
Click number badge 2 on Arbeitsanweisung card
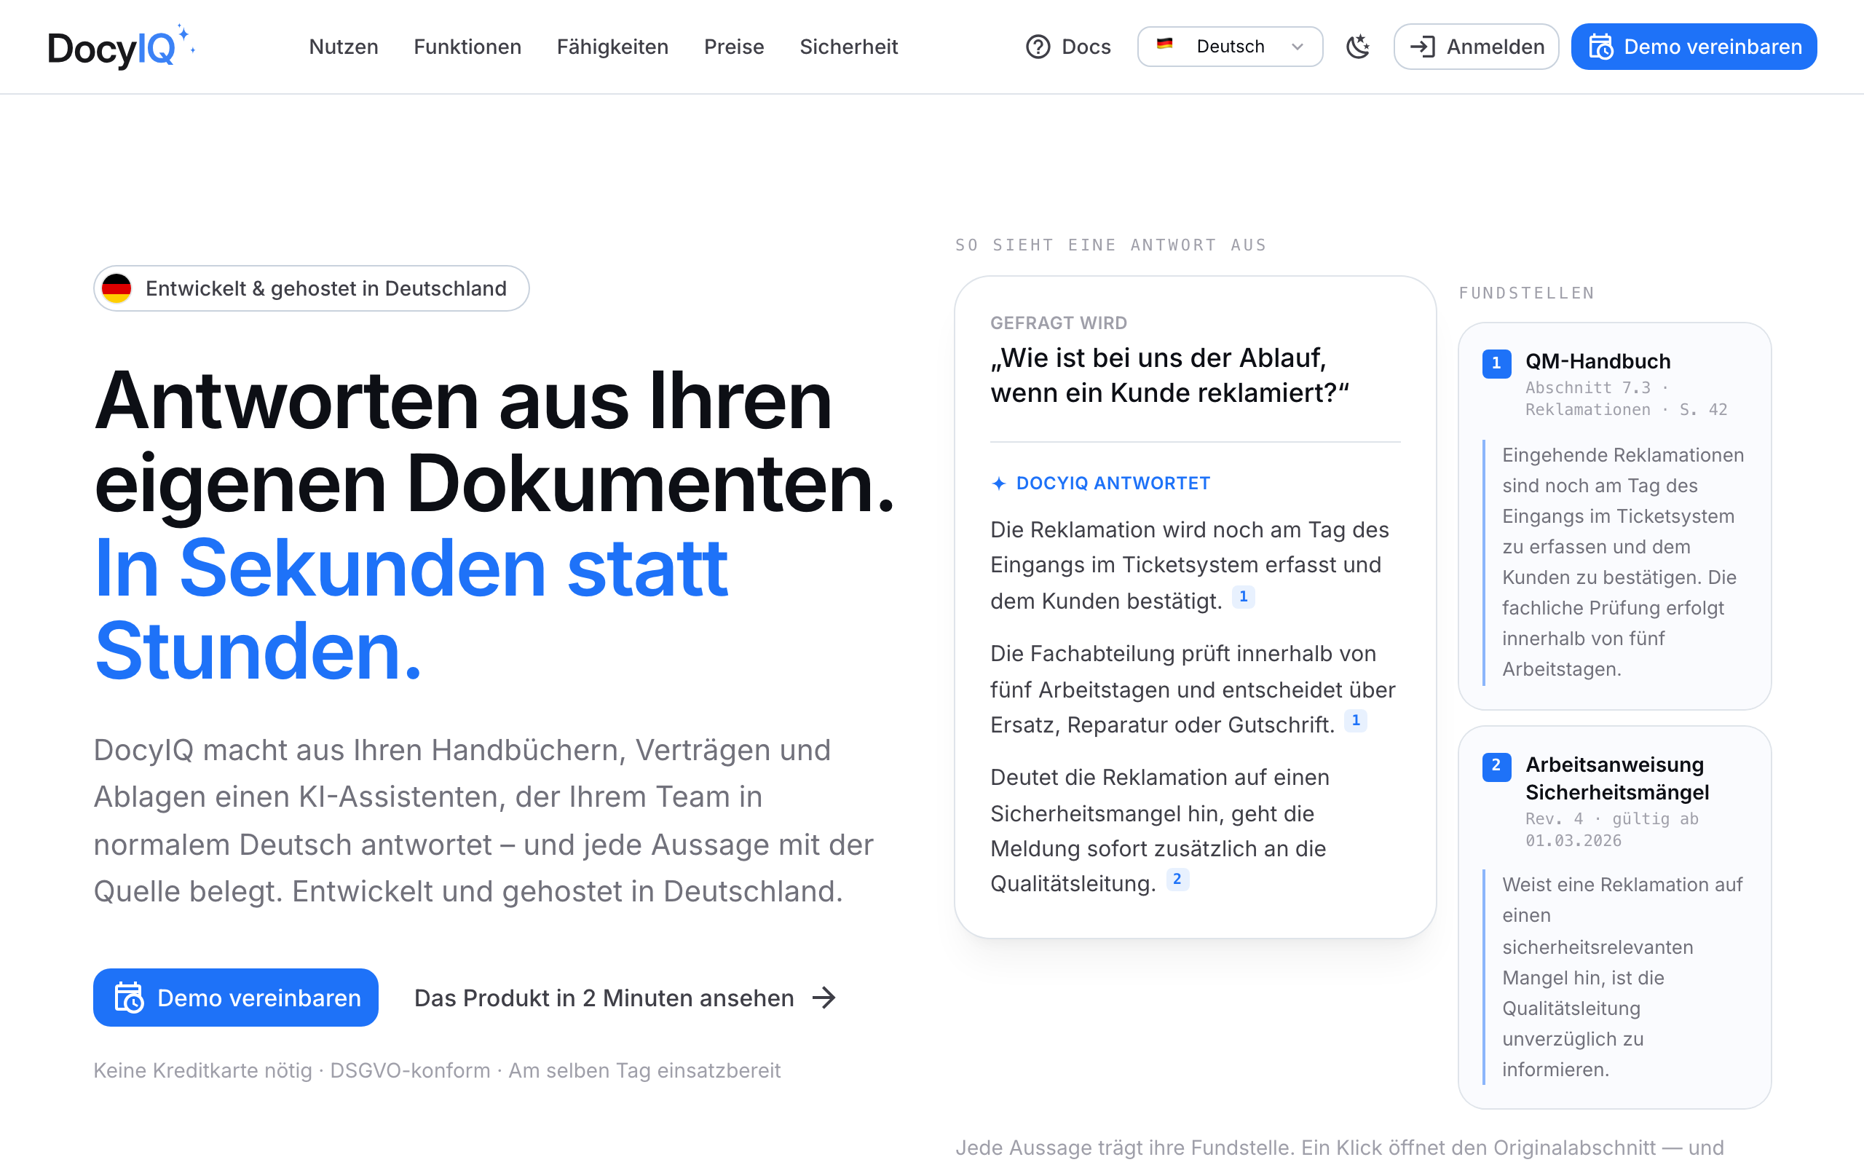[1496, 766]
